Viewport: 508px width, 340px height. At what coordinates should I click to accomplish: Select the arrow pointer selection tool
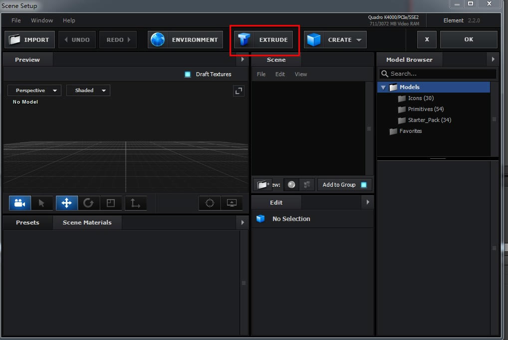point(42,203)
